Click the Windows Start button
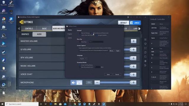189x106 pixels. pyautogui.click(x=2, y=104)
